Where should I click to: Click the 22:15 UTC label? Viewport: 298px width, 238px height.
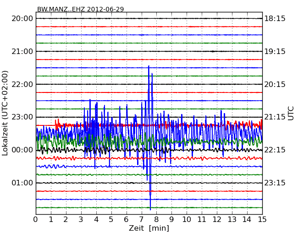click(275, 150)
